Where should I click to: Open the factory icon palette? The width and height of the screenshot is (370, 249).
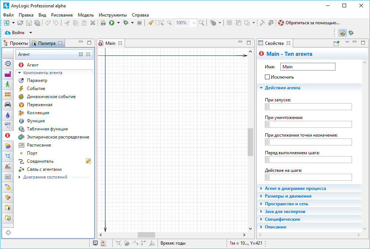[8, 74]
